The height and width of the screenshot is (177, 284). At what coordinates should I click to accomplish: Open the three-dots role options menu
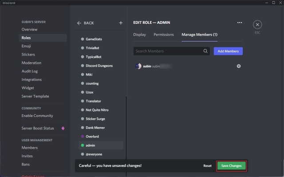240,23
